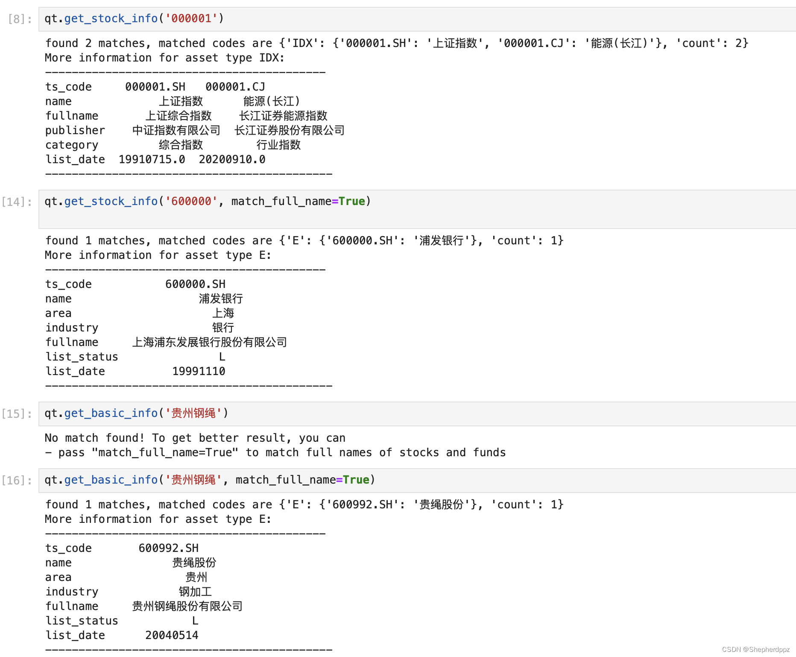Click code cell 14 with '600000' query
Viewport: 796px width, 657px height.
(x=417, y=209)
